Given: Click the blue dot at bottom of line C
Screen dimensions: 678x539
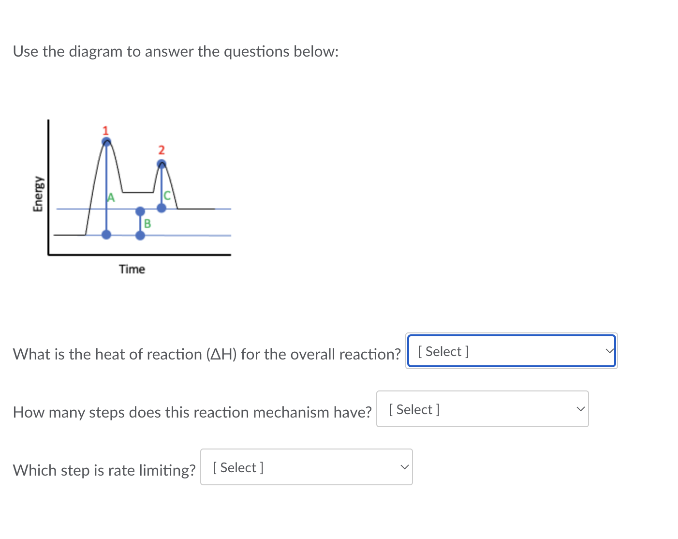Looking at the screenshot, I should 162,208.
